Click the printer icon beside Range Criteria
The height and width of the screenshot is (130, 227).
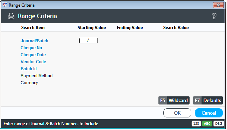pyautogui.click(x=11, y=16)
